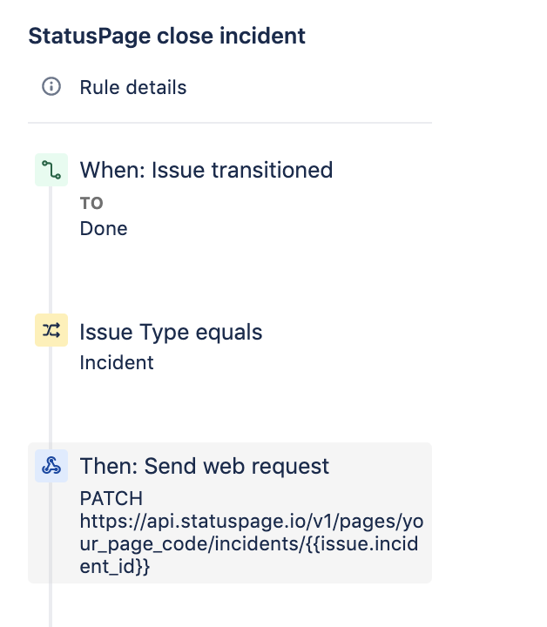Screen dimensions: 547x627
Task: Click the divider line under Rule details
Action: (x=230, y=123)
